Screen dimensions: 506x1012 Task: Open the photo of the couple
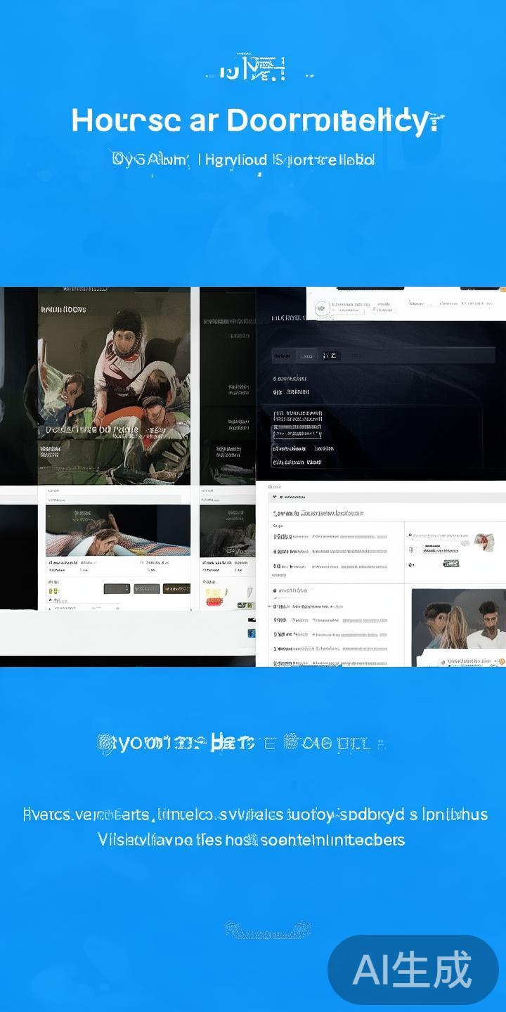pyautogui.click(x=458, y=622)
